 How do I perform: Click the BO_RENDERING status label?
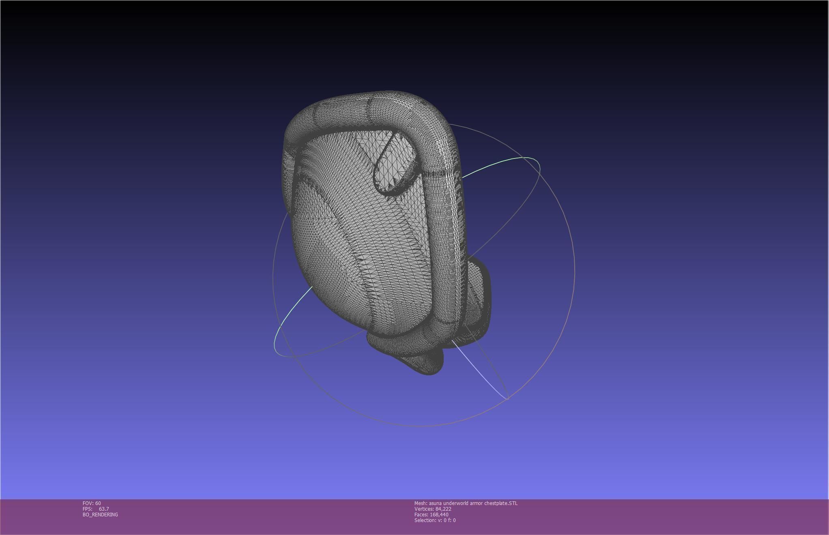click(100, 514)
